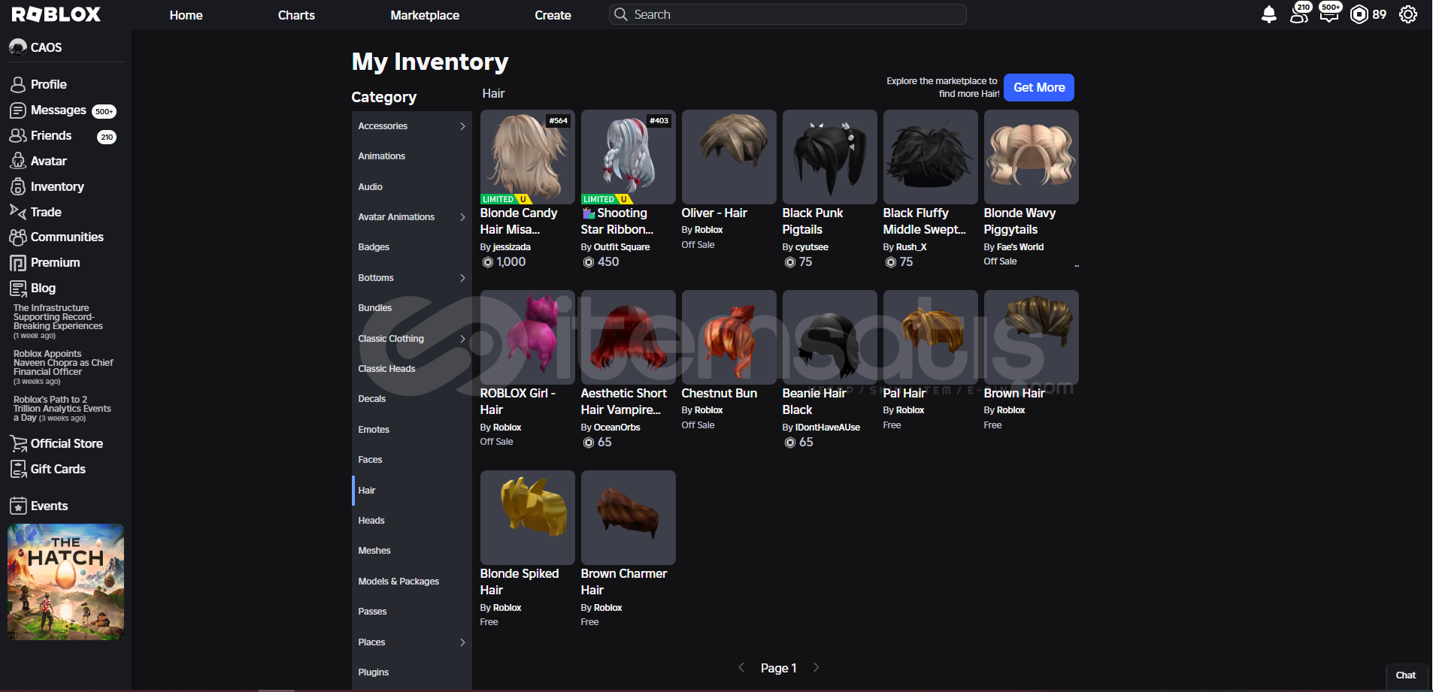Screen dimensions: 1433x692
Task: Open the Official Store icon
Action: pos(18,443)
